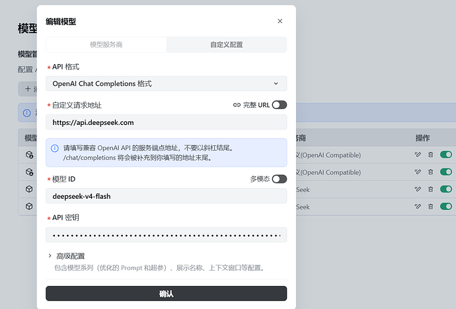This screenshot has height=309, width=456.
Task: Click the 确认 button
Action: 166,294
